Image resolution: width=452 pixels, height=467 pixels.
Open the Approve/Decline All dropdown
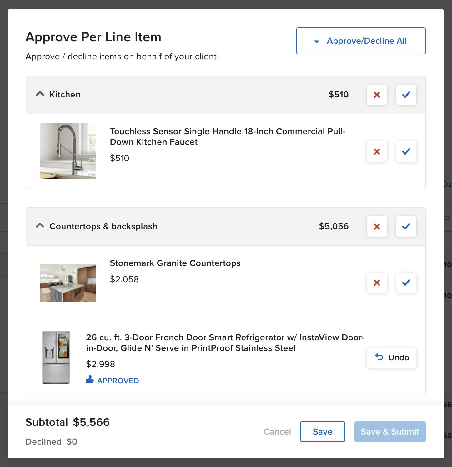click(x=361, y=41)
